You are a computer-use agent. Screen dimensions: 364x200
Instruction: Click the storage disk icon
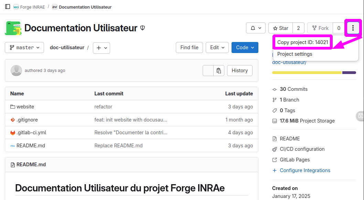point(275,121)
